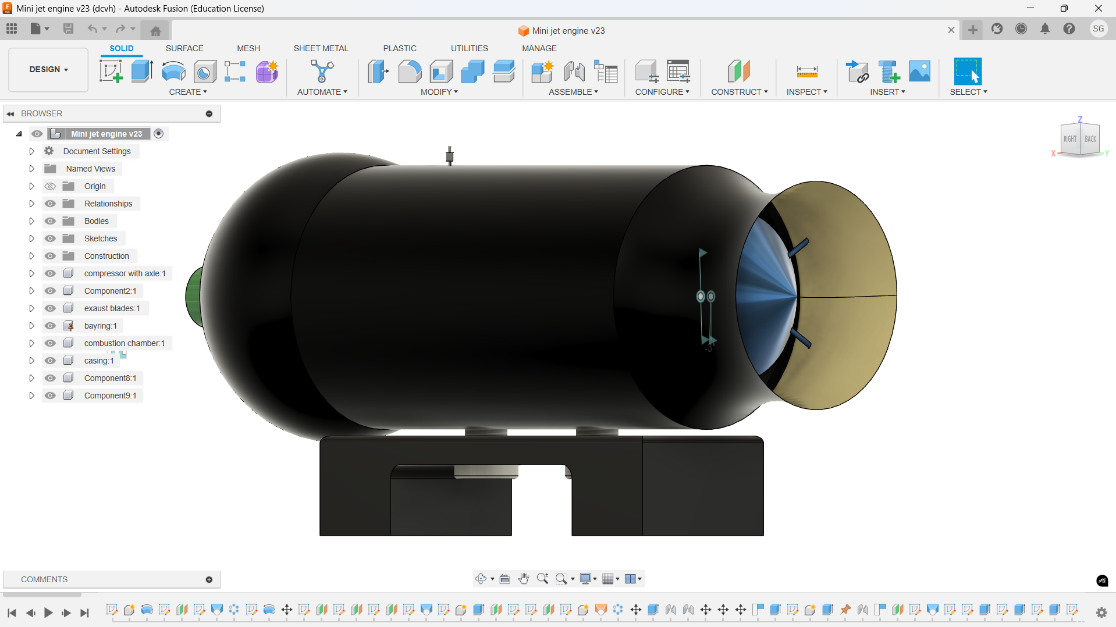
Task: Select the Hole tool
Action: 205,72
